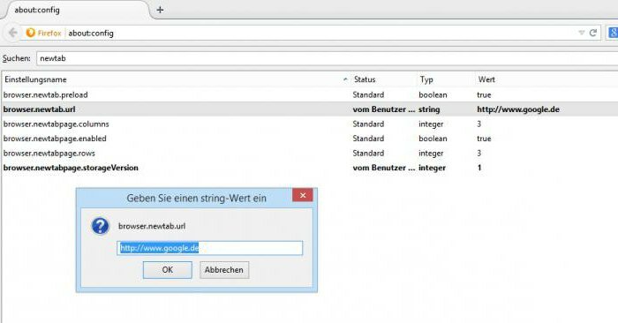Close the string value dialog with the red X
Image resolution: width=618 pixels, height=323 pixels.
tap(303, 195)
